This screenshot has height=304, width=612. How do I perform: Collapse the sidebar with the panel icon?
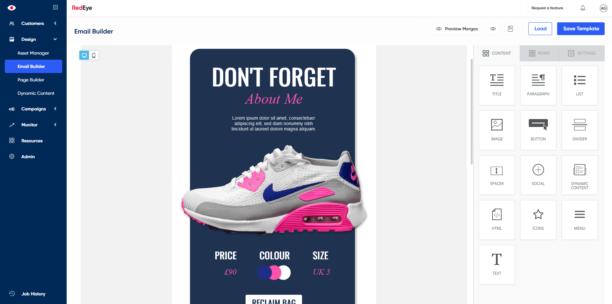point(55,7)
